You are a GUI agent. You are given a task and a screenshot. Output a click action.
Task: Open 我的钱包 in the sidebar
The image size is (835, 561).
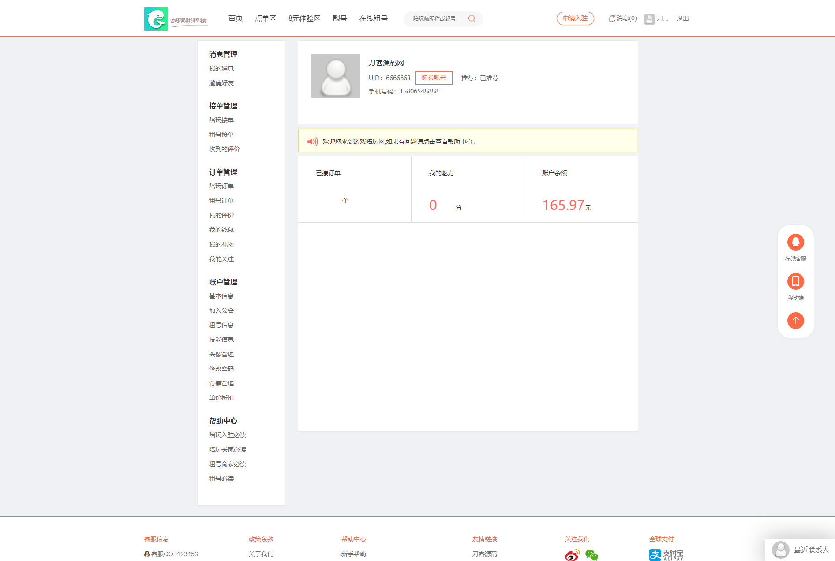(x=221, y=230)
